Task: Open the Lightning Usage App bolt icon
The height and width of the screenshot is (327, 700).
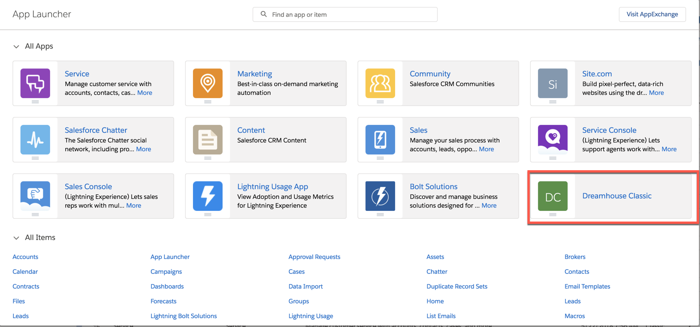Action: pyautogui.click(x=208, y=196)
